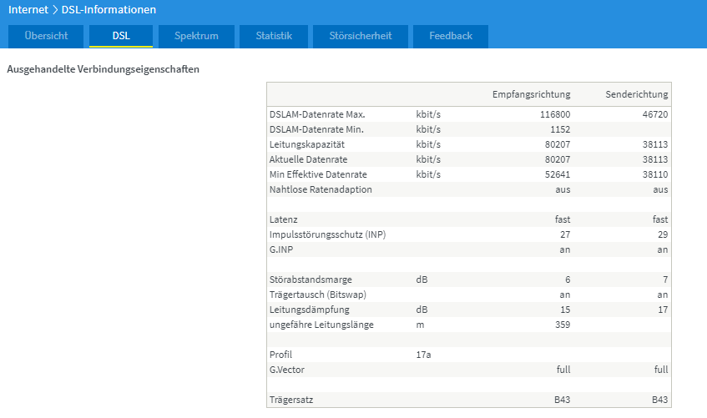707x418 pixels.
Task: Select Trägersatz receive value B43
Action: 563,400
